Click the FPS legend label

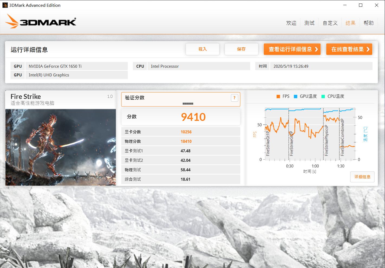[286, 96]
